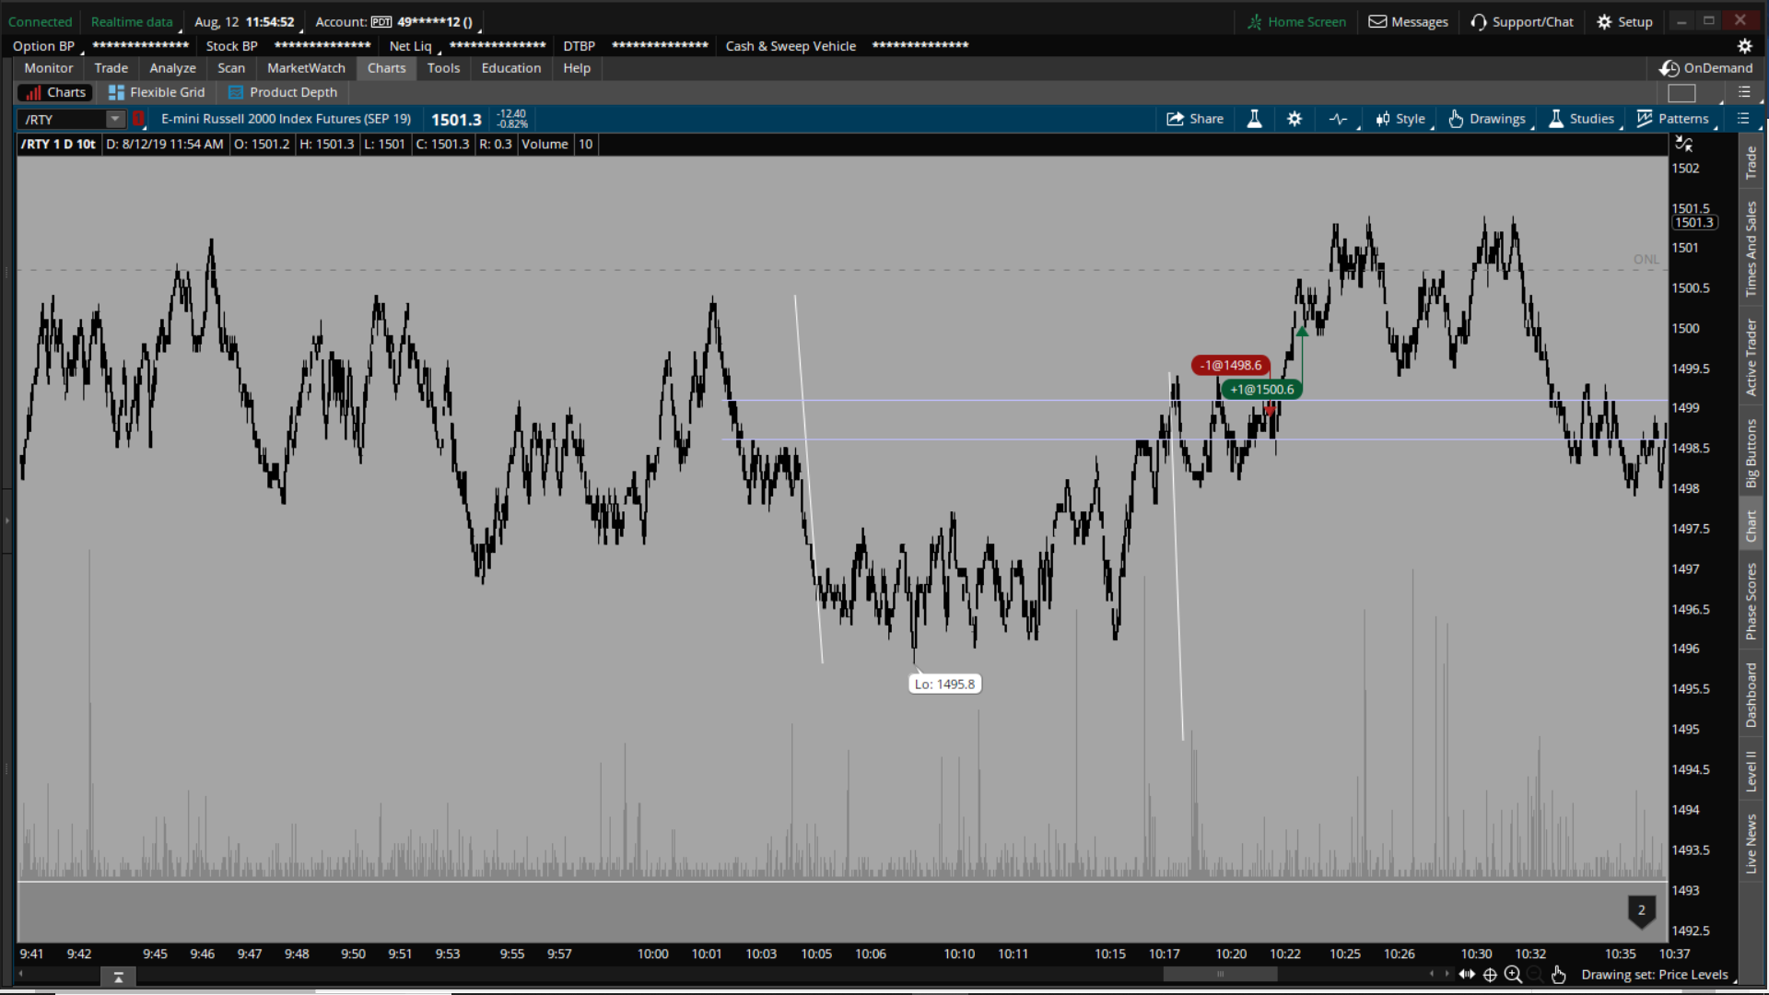Viewport: 1769px width, 995px height.
Task: Open the Trade side panel tab
Action: tap(1751, 163)
